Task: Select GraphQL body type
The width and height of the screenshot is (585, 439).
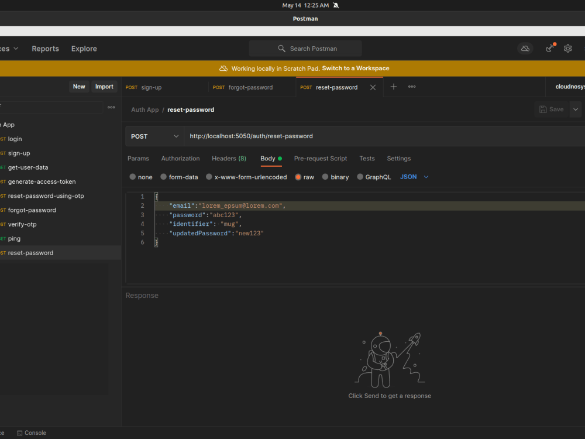Action: pyautogui.click(x=374, y=177)
